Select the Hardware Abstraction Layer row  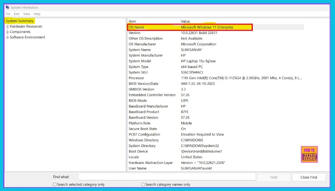coord(215,163)
